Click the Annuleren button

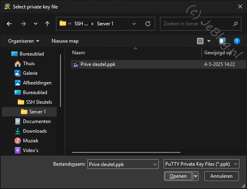221,176
